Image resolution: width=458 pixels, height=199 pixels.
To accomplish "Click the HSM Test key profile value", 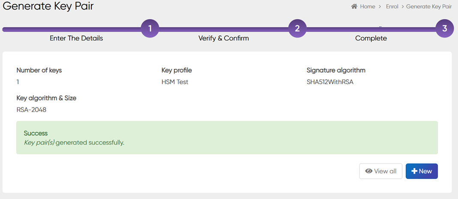I will click(x=175, y=82).
